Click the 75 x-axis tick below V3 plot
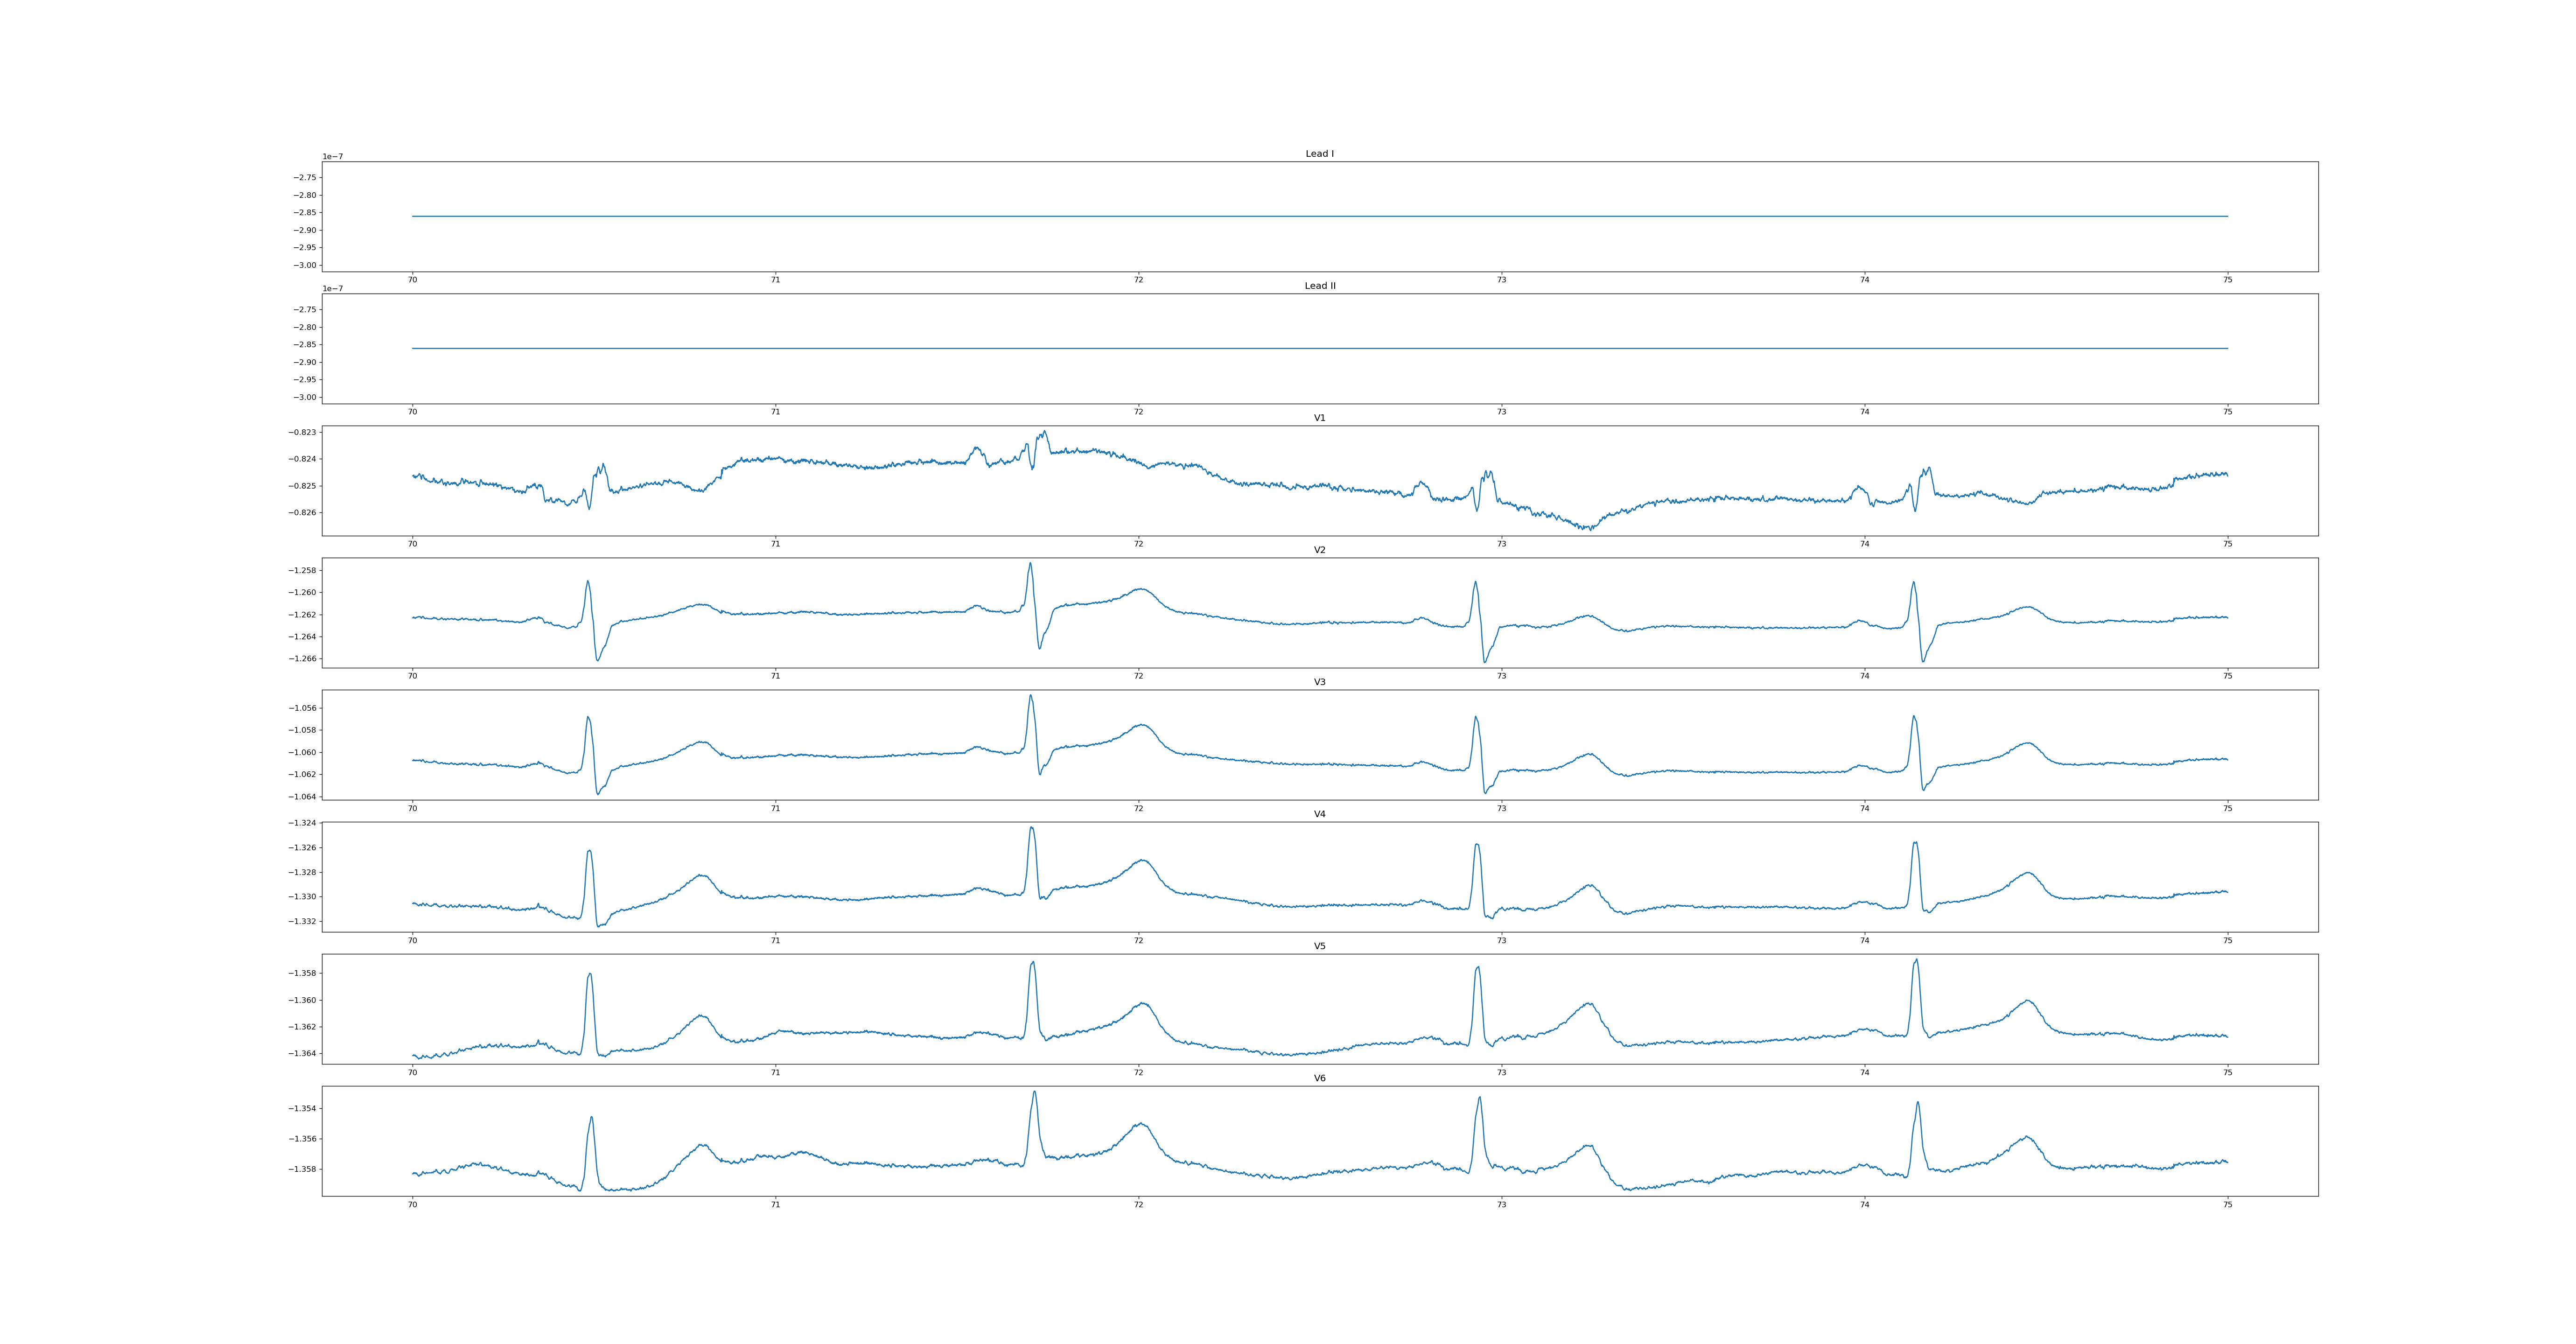 (2227, 808)
